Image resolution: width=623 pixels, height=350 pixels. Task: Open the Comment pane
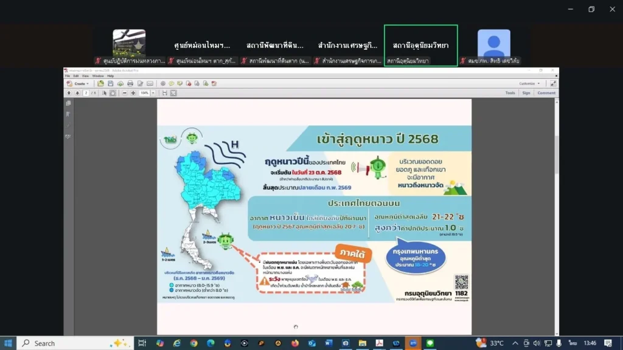[x=546, y=93]
